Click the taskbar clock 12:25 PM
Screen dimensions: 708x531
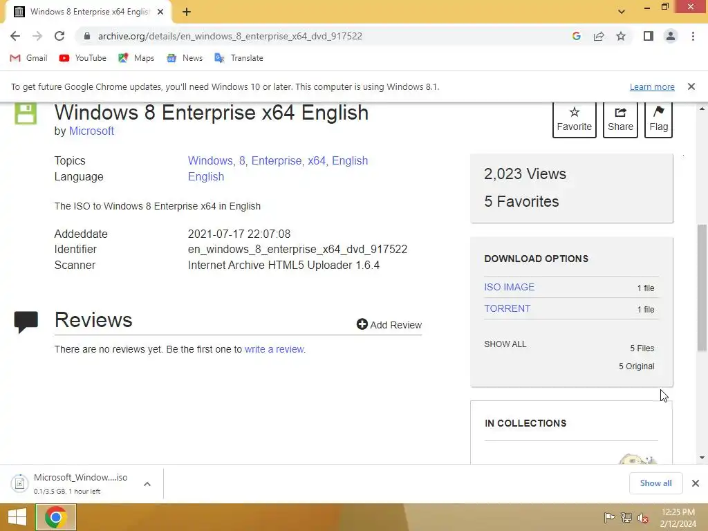click(x=678, y=512)
